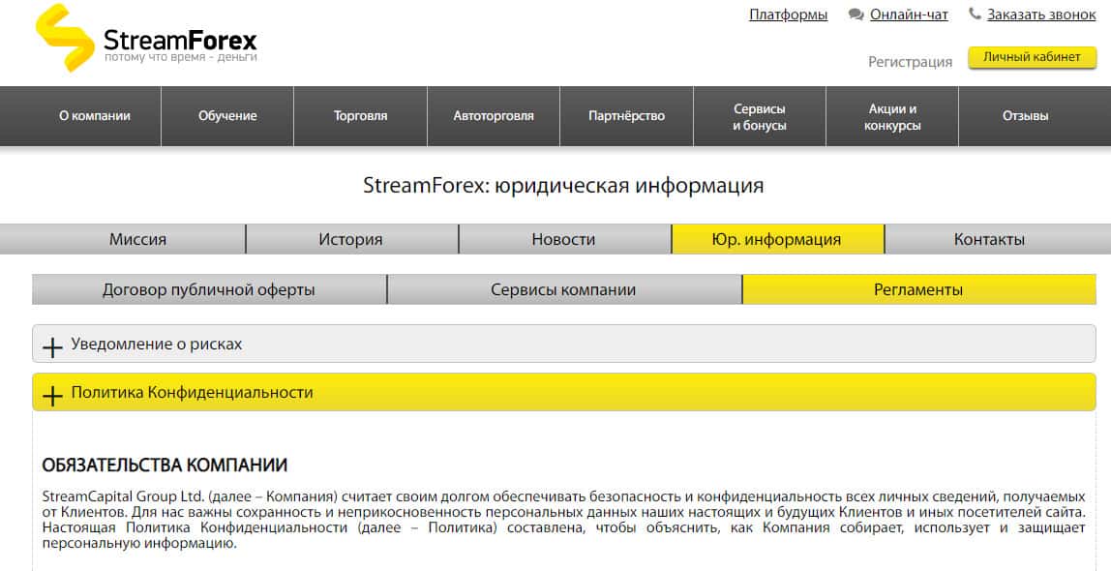Open Онлайн-чат link
This screenshot has width=1111, height=571.
(909, 15)
